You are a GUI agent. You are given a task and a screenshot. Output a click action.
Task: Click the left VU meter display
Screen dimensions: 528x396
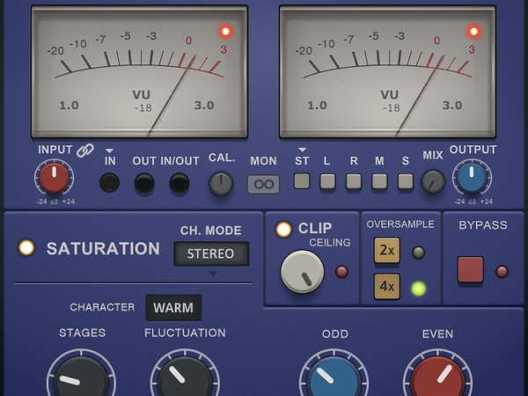coord(141,72)
